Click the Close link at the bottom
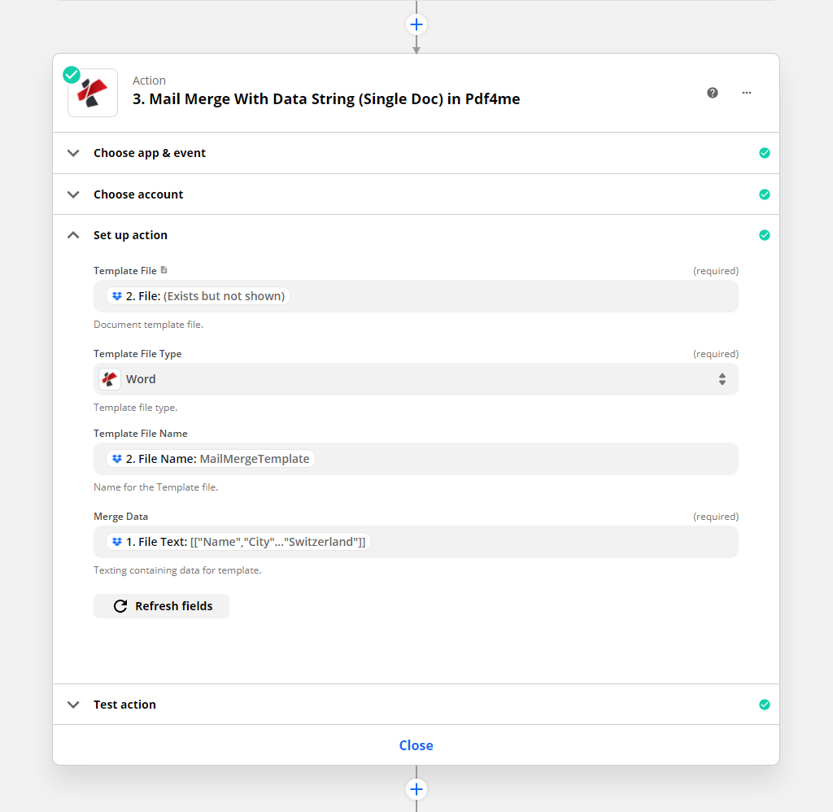Viewport: 833px width, 812px height. 416,745
